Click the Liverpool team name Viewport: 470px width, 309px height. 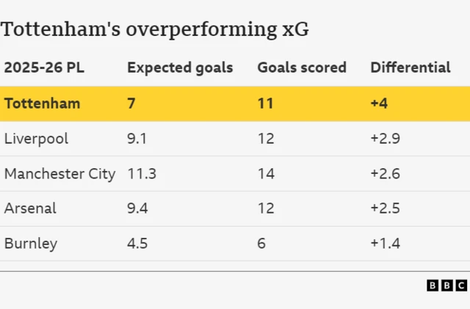coord(35,138)
